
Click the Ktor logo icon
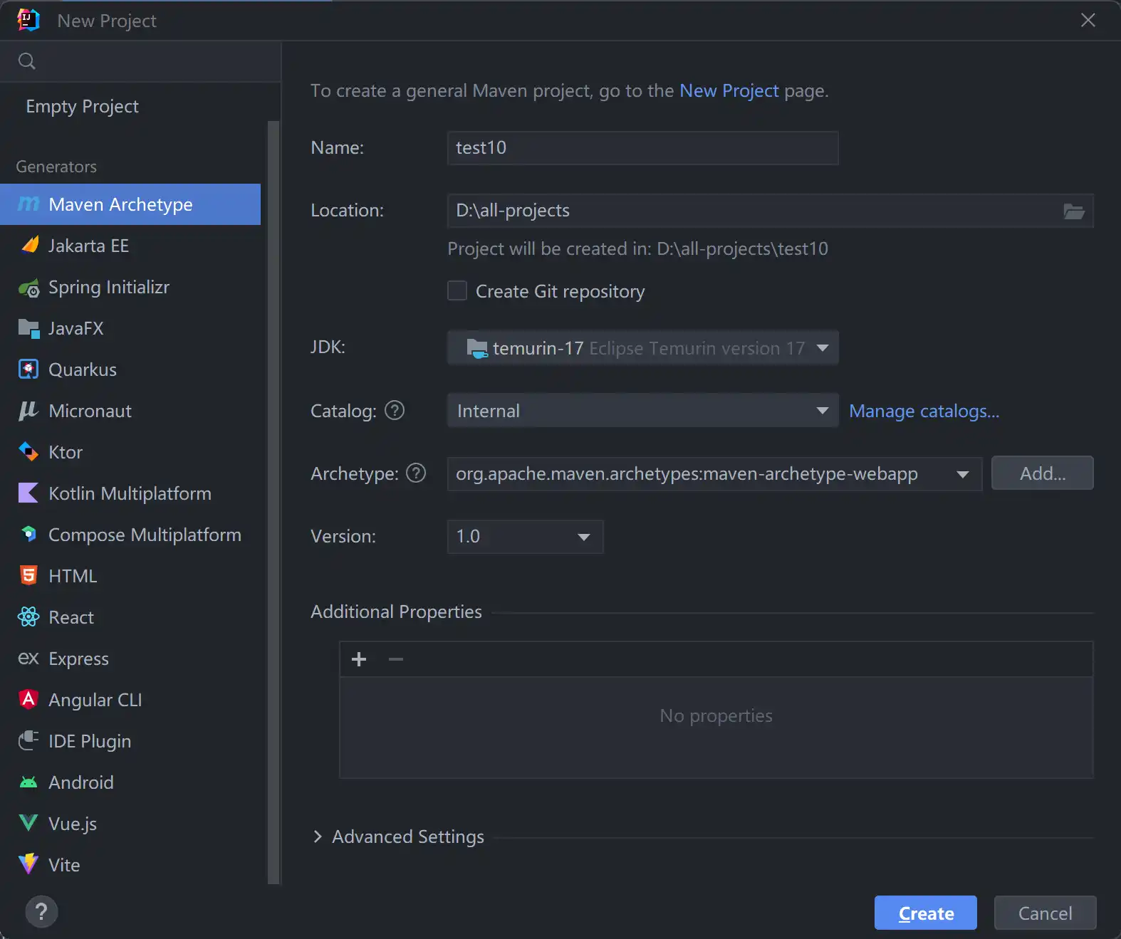click(28, 452)
